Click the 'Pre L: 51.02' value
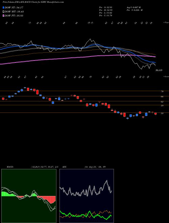The width and height of the screenshot is (169, 223). coord(105,13)
